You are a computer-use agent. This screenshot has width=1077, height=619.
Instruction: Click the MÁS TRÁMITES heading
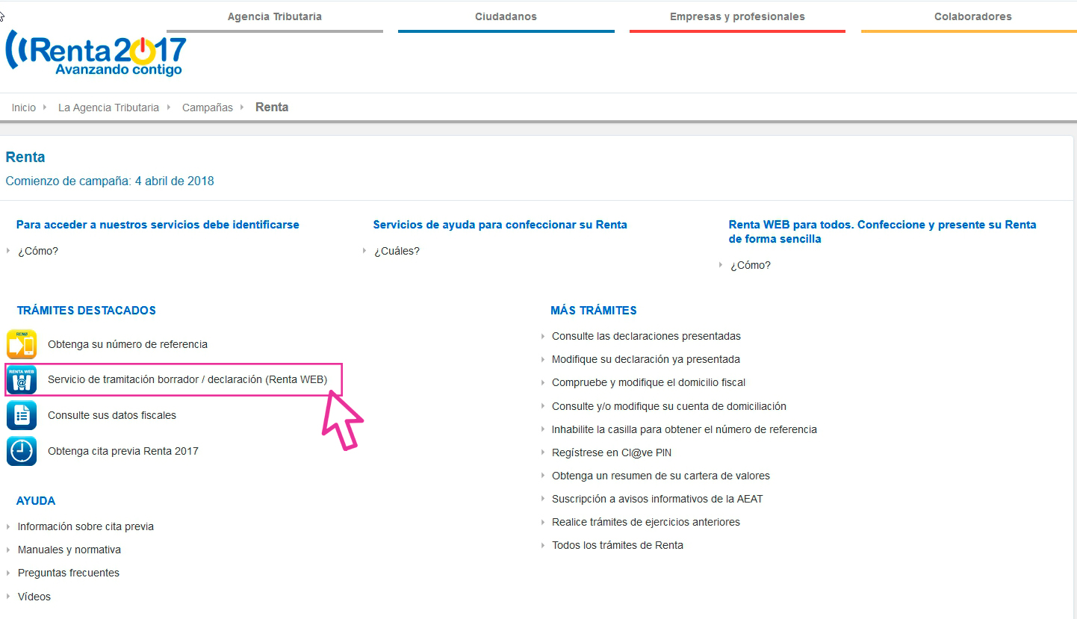point(594,311)
